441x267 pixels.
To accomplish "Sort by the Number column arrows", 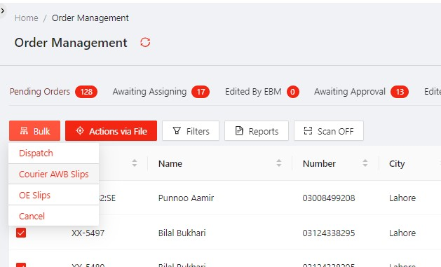I will (365, 163).
